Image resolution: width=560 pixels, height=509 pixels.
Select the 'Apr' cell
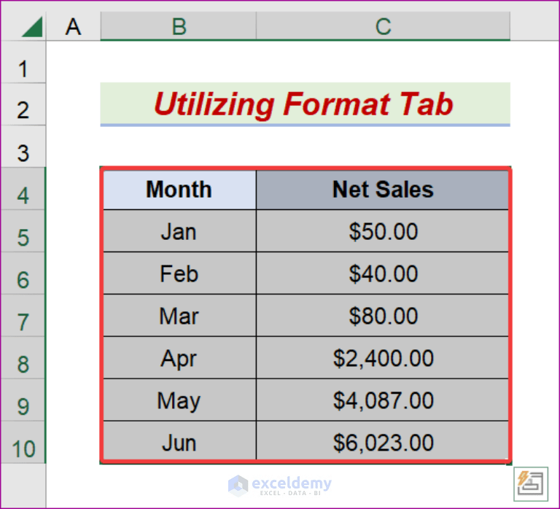click(179, 357)
